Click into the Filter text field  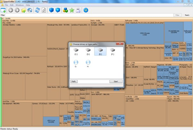click(x=89, y=15)
